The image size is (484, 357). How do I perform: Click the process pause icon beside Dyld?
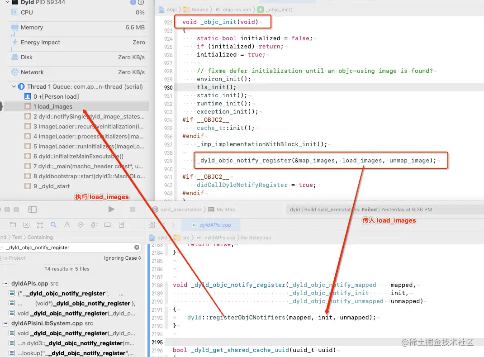coord(141,2)
